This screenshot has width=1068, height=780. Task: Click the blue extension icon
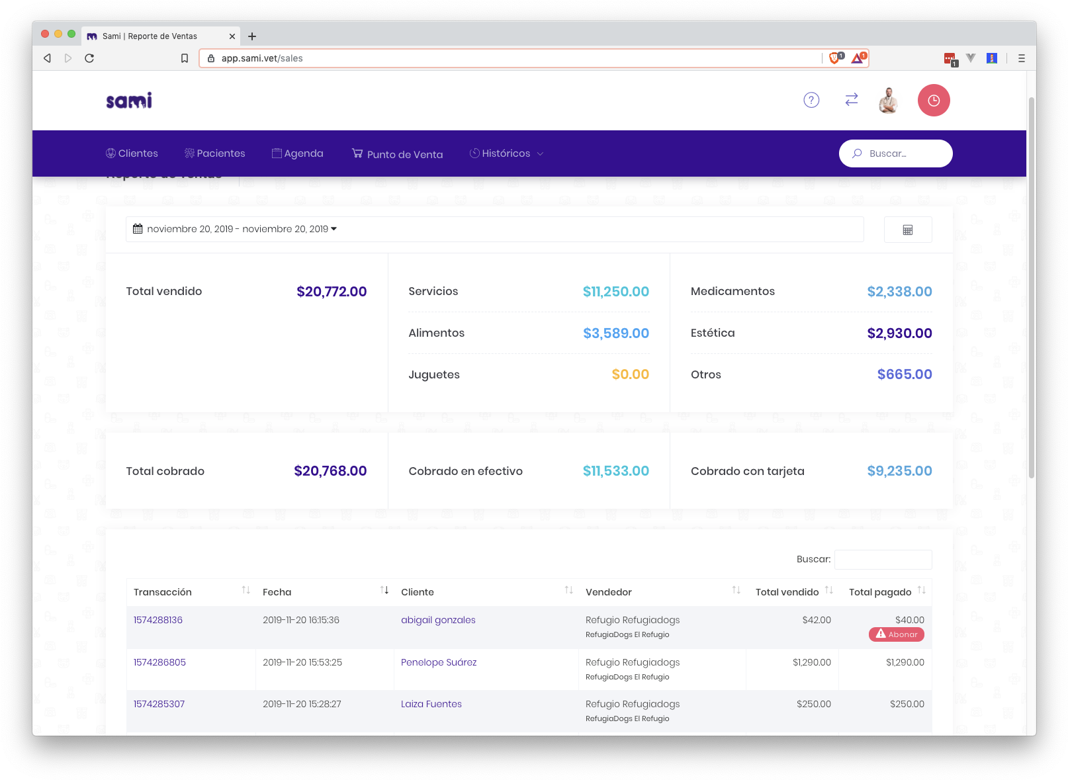(992, 58)
